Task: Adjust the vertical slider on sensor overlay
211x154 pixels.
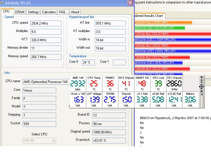Action: [202, 101]
